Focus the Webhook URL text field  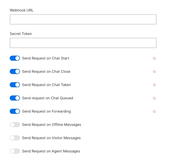pyautogui.click(x=83, y=19)
